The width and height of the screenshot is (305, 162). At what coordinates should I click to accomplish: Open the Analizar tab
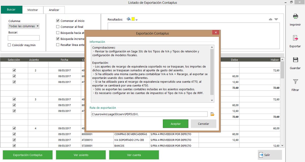pyautogui.click(x=54, y=10)
